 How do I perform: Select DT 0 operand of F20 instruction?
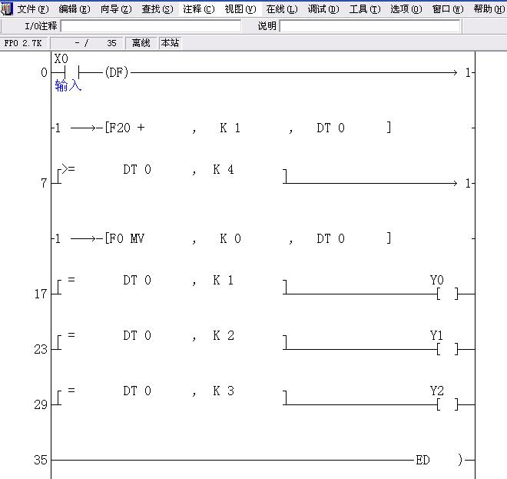tap(330, 128)
